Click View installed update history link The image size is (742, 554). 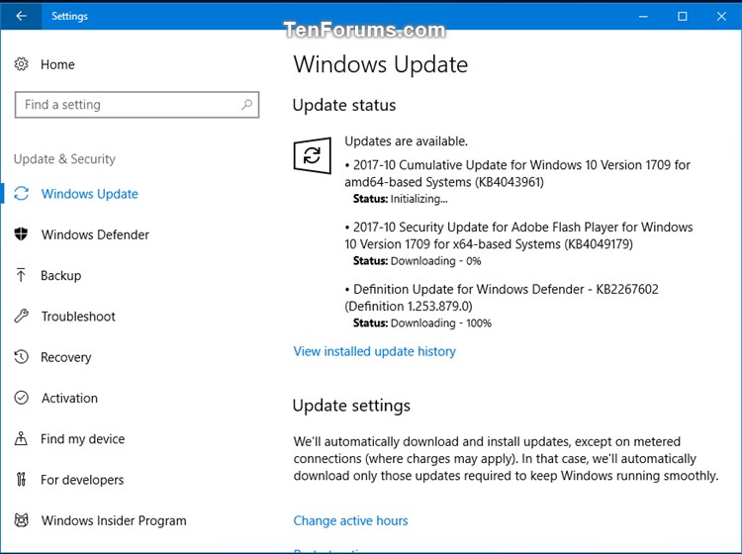374,351
